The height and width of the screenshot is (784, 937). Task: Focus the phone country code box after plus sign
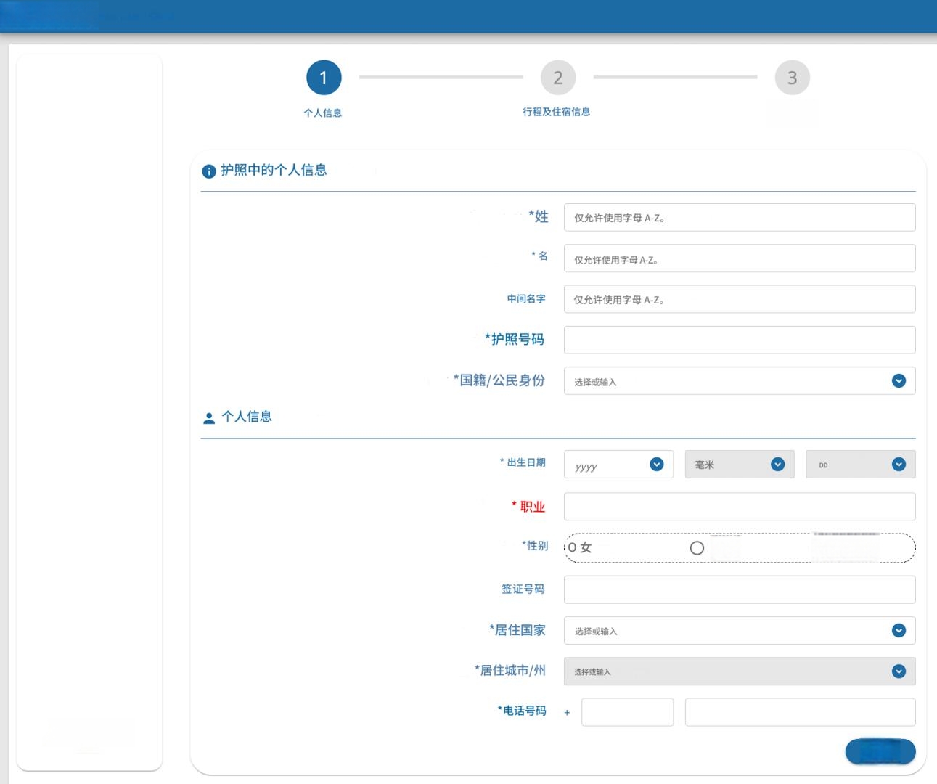[x=627, y=712]
